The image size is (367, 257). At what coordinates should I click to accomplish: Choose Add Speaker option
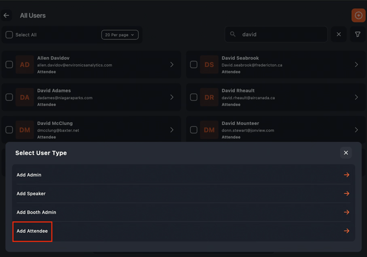click(31, 193)
